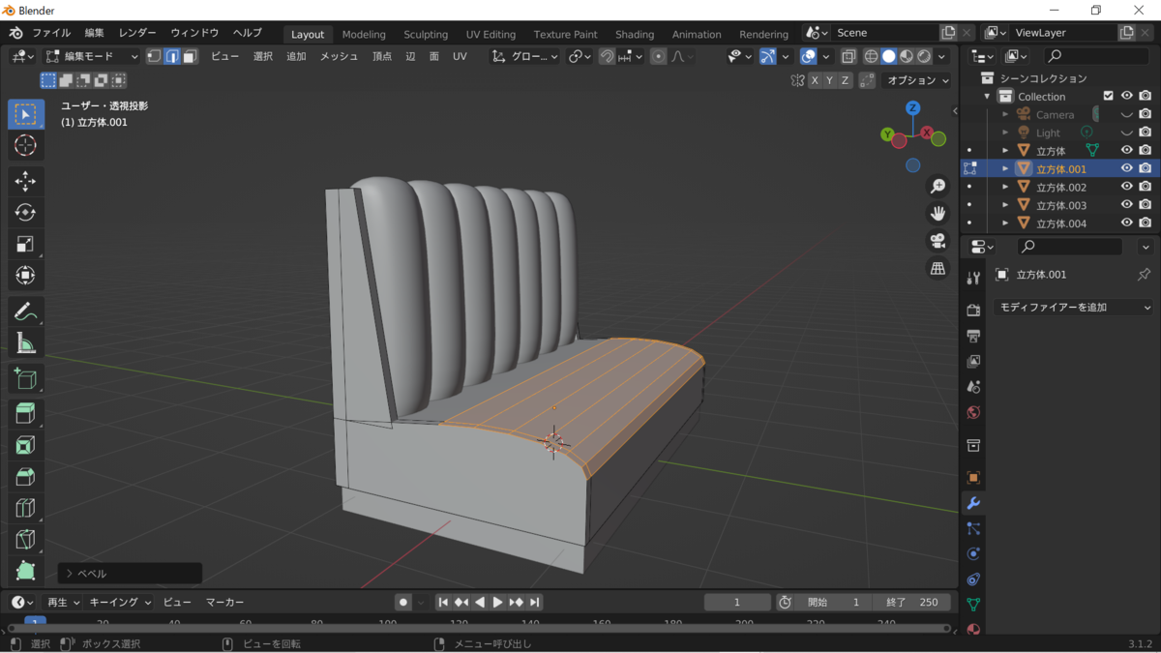Collapse the Collection tree row
This screenshot has width=1161, height=653.
(x=988, y=96)
